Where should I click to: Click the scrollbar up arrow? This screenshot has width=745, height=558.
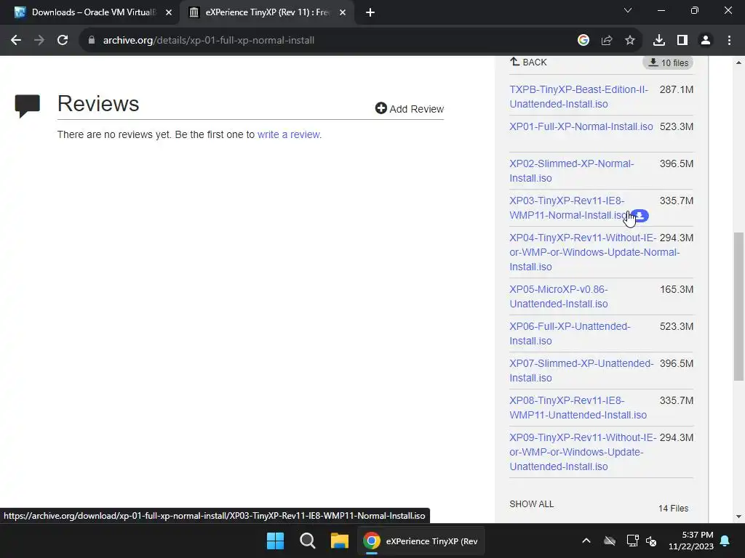738,62
